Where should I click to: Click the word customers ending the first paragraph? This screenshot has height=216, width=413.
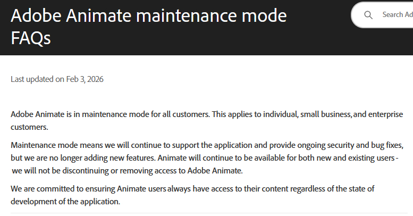point(29,127)
